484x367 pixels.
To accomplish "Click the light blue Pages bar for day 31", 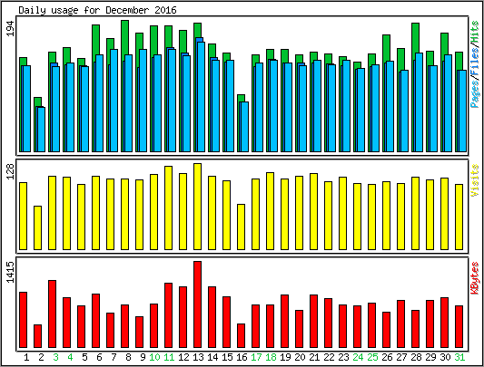I will (462, 111).
